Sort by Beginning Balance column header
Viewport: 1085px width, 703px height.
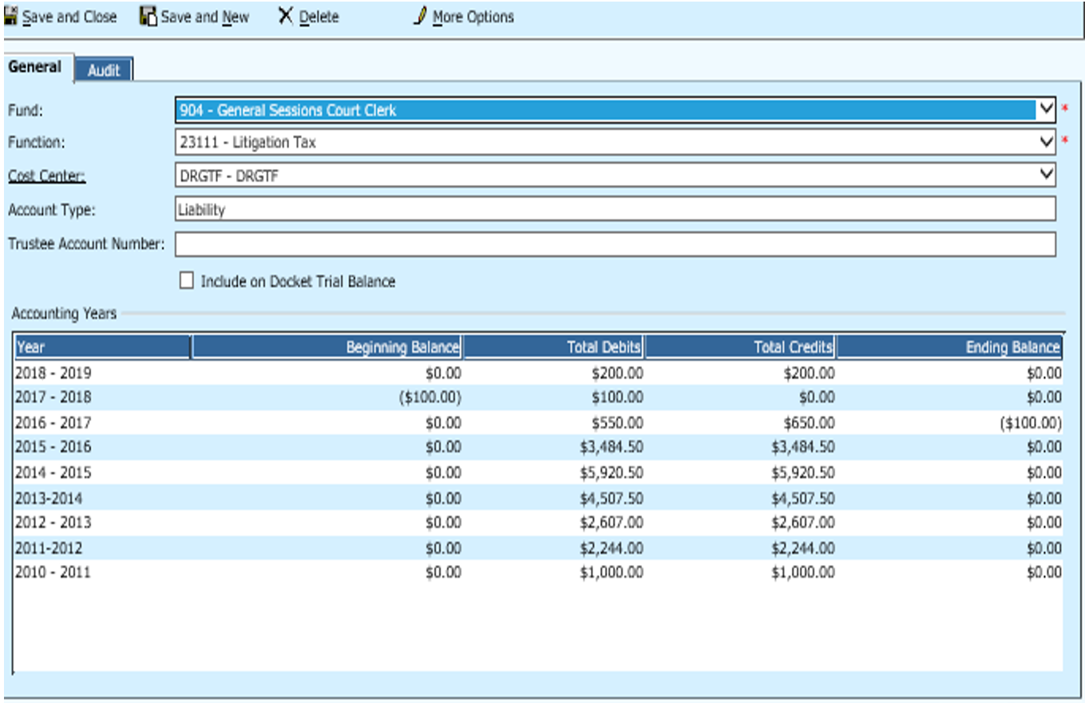pos(327,347)
